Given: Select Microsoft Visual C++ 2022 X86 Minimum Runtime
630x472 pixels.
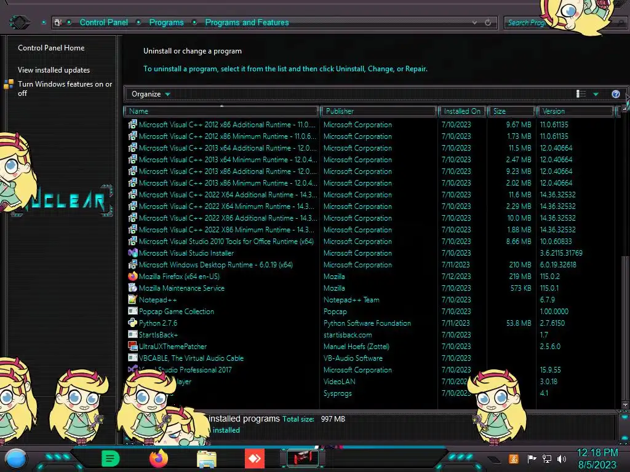Looking at the screenshot, I should (226, 230).
